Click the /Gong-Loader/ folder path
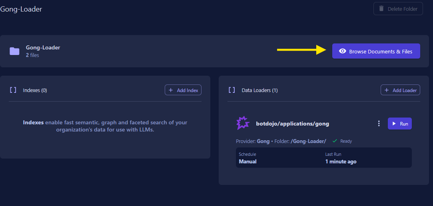The image size is (433, 206). pyautogui.click(x=308, y=141)
